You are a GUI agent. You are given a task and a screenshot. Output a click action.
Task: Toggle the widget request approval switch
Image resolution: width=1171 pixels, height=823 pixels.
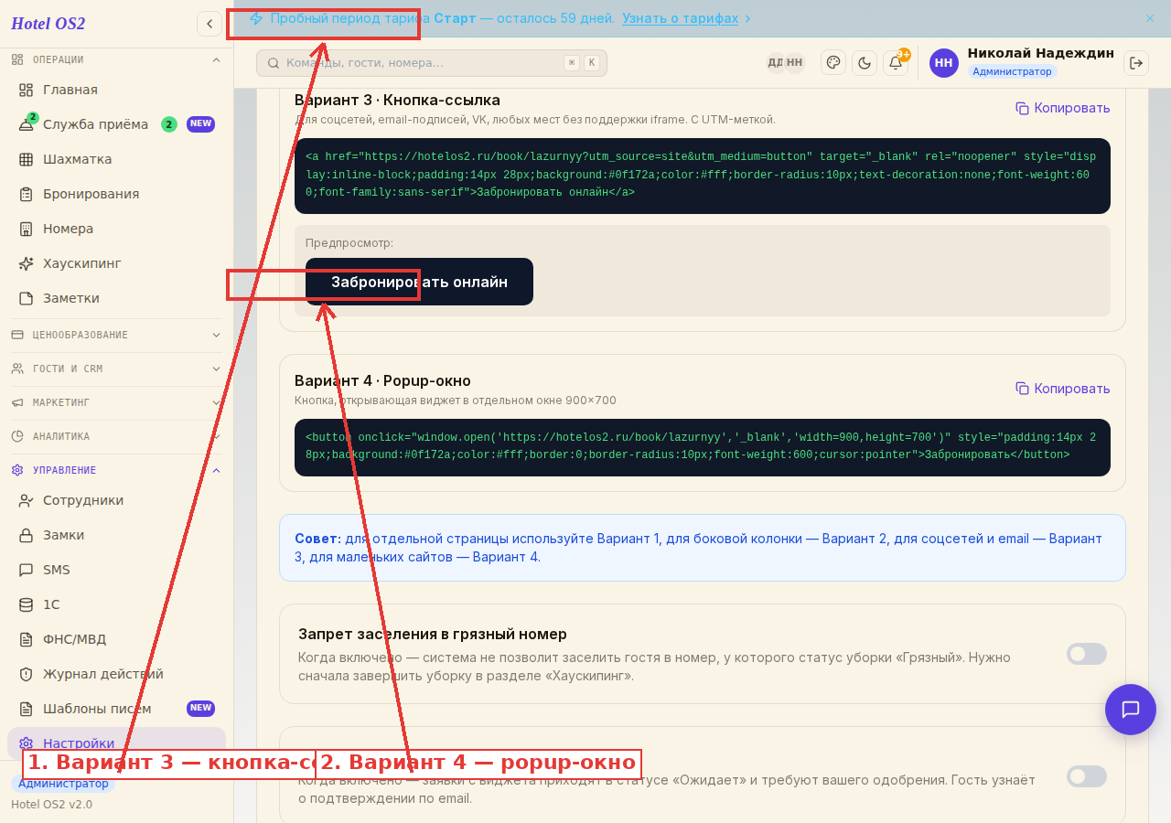point(1087,776)
